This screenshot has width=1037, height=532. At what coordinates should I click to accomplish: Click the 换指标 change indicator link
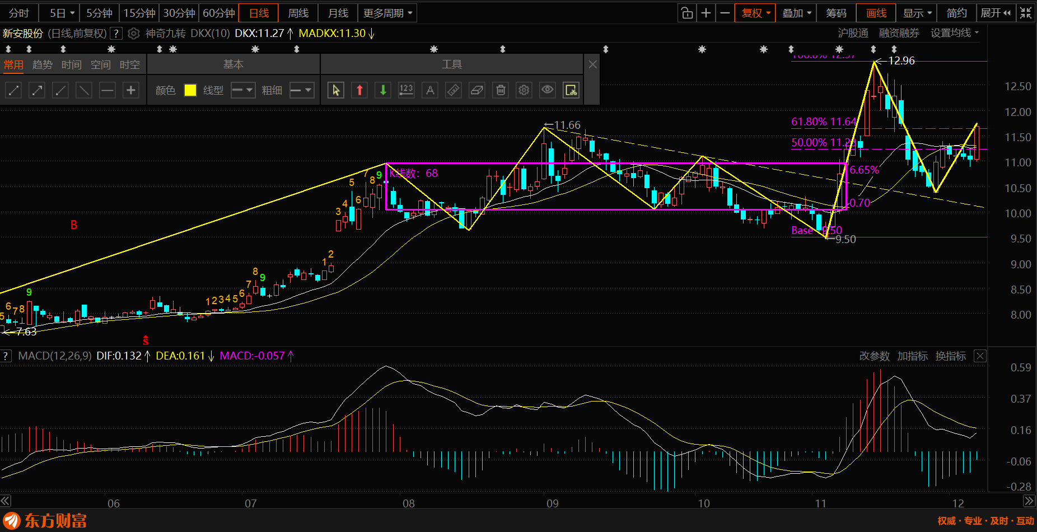(x=950, y=356)
